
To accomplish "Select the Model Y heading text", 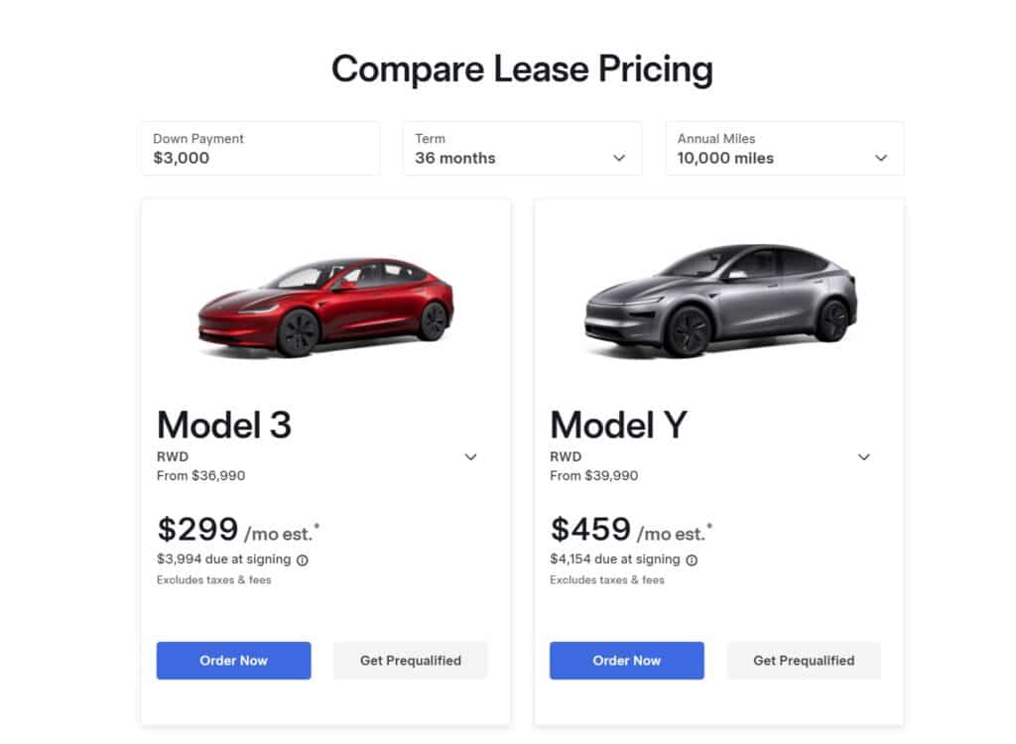I will (x=616, y=425).
